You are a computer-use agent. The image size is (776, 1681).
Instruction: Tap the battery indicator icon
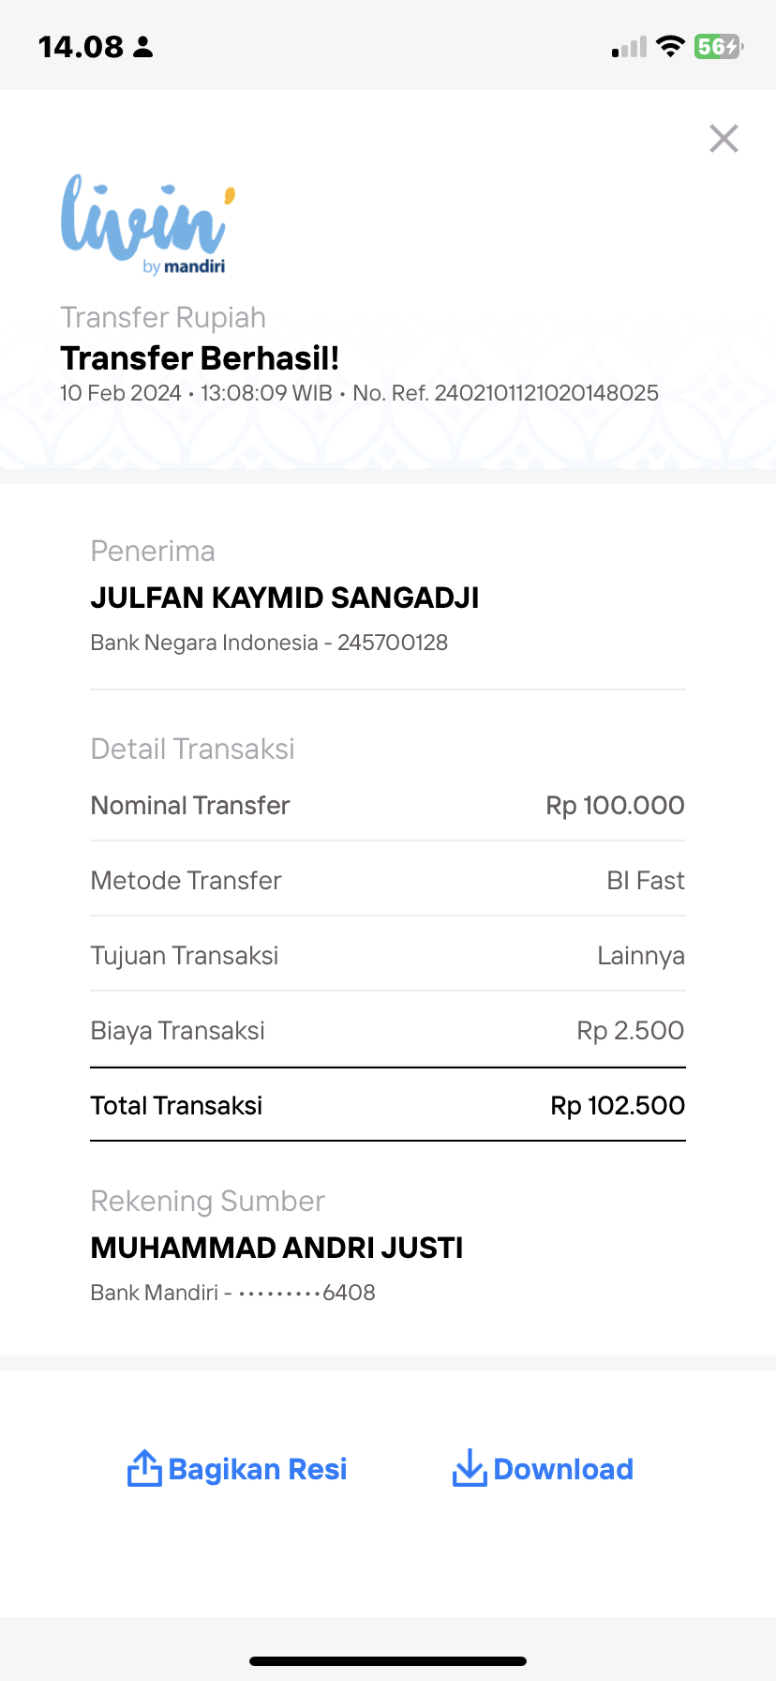[x=719, y=46]
